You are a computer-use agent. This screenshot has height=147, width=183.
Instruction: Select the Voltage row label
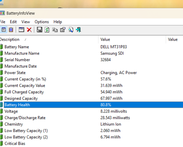[x=11, y=111]
